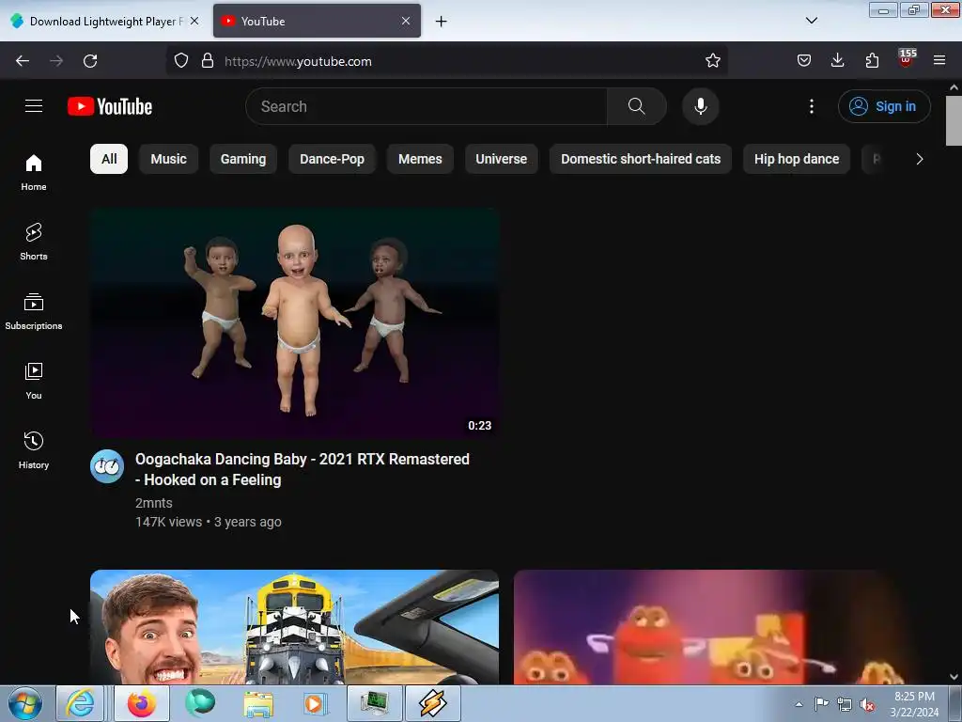Select the Dance-Pop filter chip
The width and height of the screenshot is (962, 722).
click(332, 159)
